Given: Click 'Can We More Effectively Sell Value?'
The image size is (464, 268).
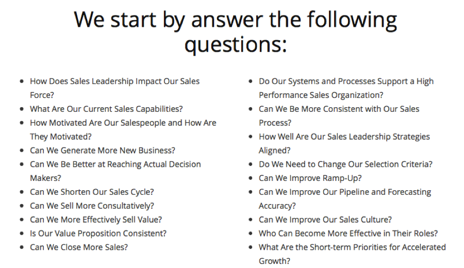Looking at the screenshot, I should coord(96,220).
